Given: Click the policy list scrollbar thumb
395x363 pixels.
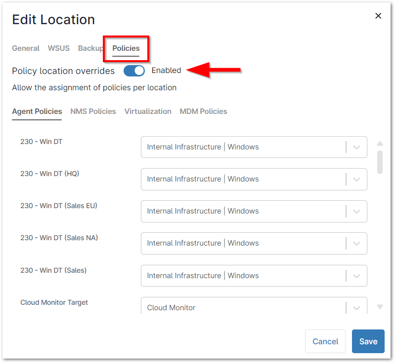Looking at the screenshot, I should tap(380, 162).
